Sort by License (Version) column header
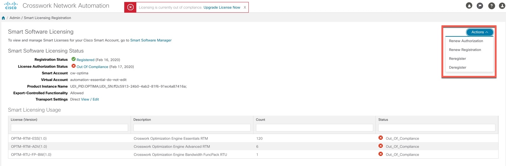506x166 pixels. (x=24, y=120)
